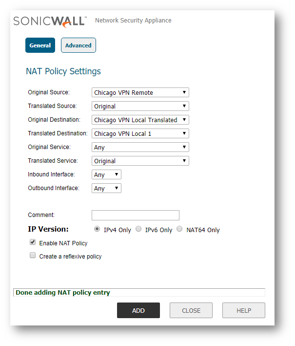Open the Original Service dropdown
Viewport: 295px width, 346px height.
140,147
